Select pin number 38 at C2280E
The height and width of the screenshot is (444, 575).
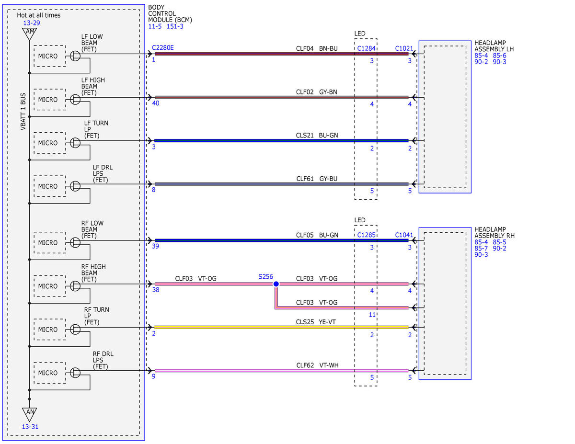click(x=155, y=289)
